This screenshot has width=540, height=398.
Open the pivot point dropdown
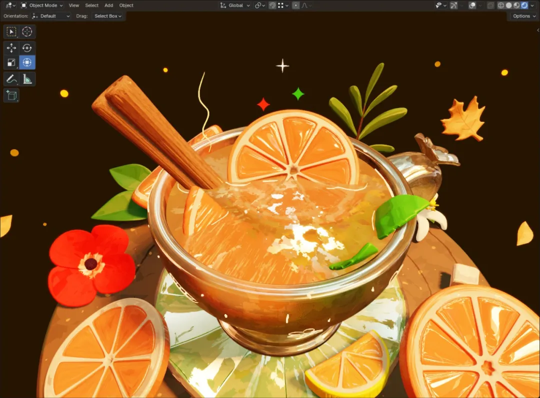click(259, 5)
